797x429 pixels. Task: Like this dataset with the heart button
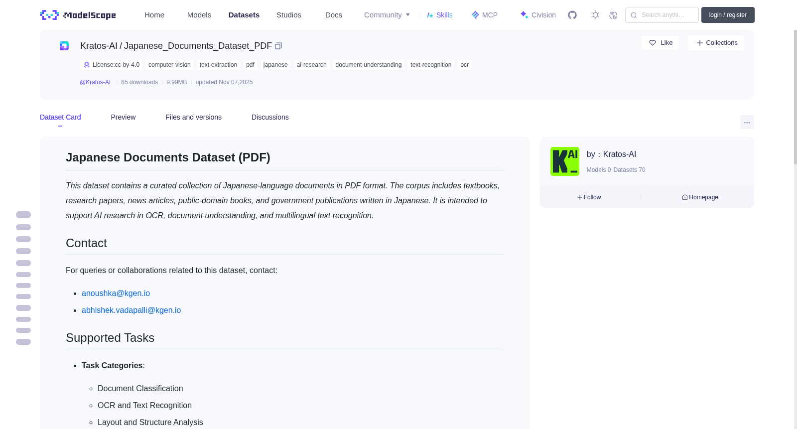(x=660, y=43)
